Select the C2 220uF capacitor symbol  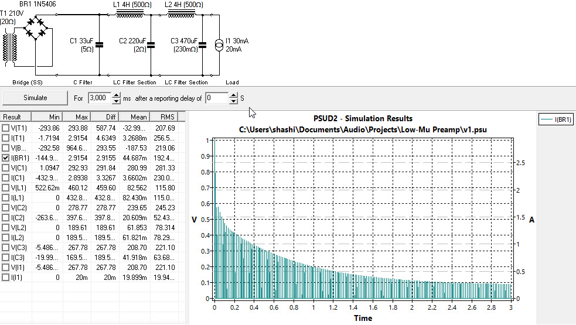tap(151, 44)
